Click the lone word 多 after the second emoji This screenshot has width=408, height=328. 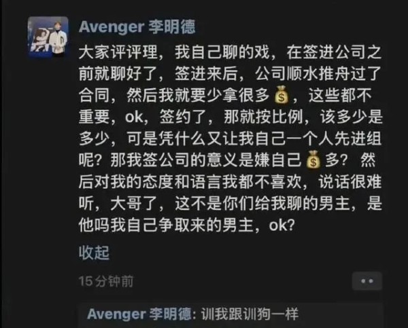(x=332, y=160)
